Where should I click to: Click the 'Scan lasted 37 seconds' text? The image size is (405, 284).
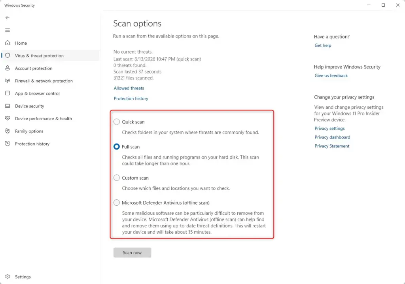click(137, 72)
